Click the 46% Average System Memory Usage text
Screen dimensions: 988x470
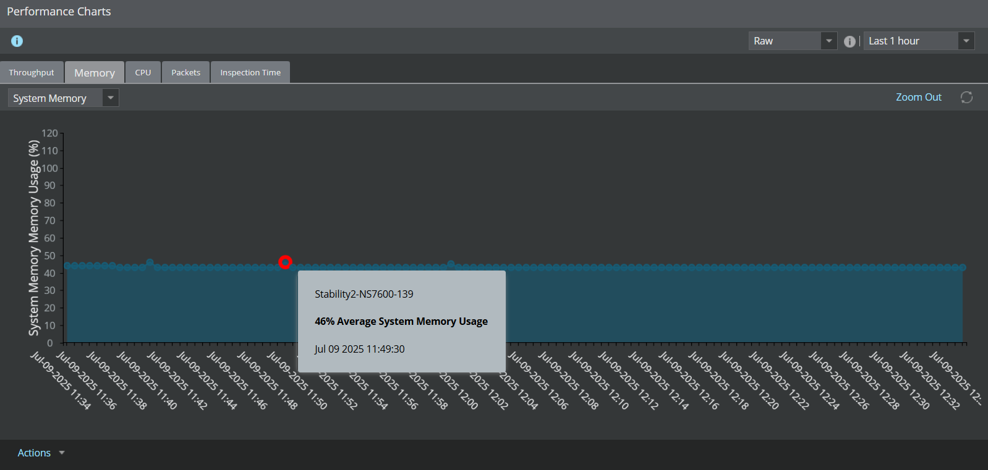401,321
